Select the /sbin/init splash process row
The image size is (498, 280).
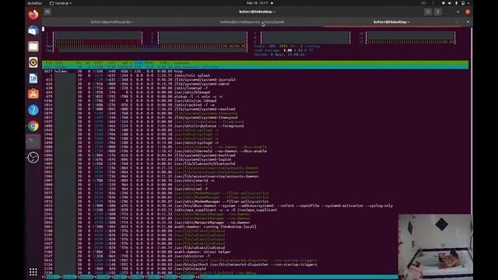(x=255, y=75)
